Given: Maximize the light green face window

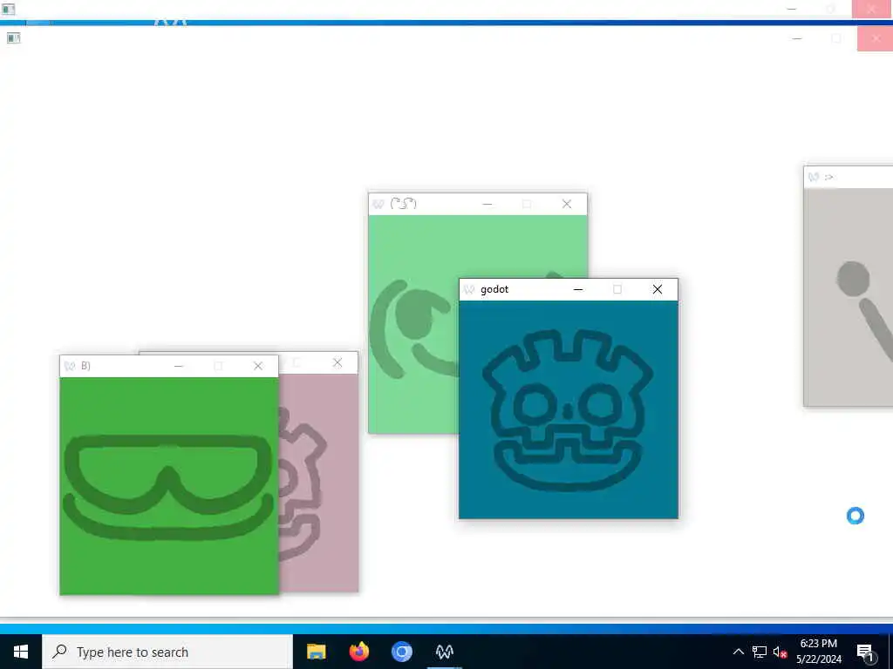Looking at the screenshot, I should point(527,204).
